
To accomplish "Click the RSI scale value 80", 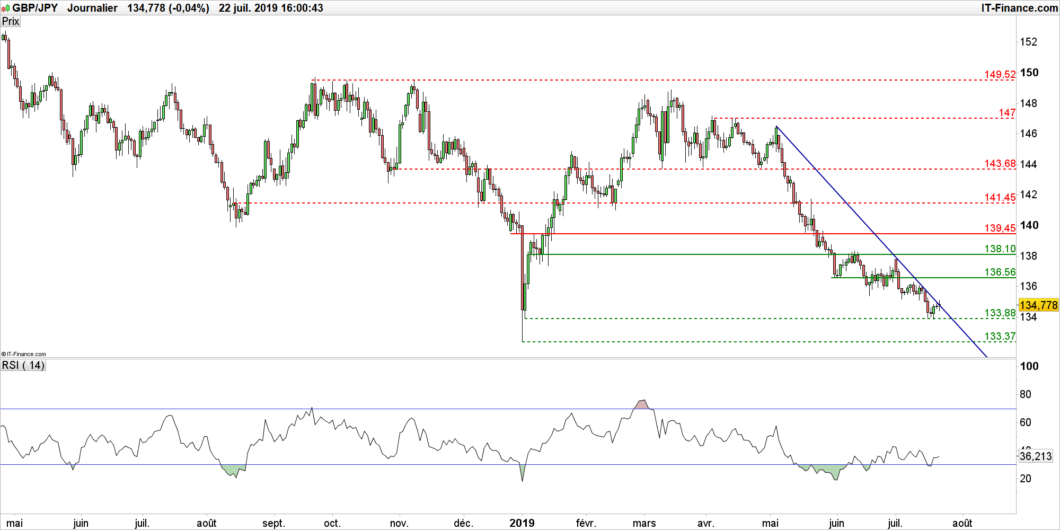I will pyautogui.click(x=1026, y=394).
